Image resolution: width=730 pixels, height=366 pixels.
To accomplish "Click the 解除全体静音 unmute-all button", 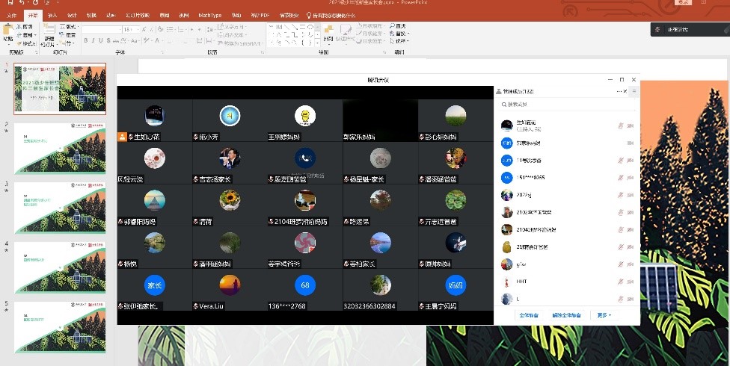I will pos(566,315).
